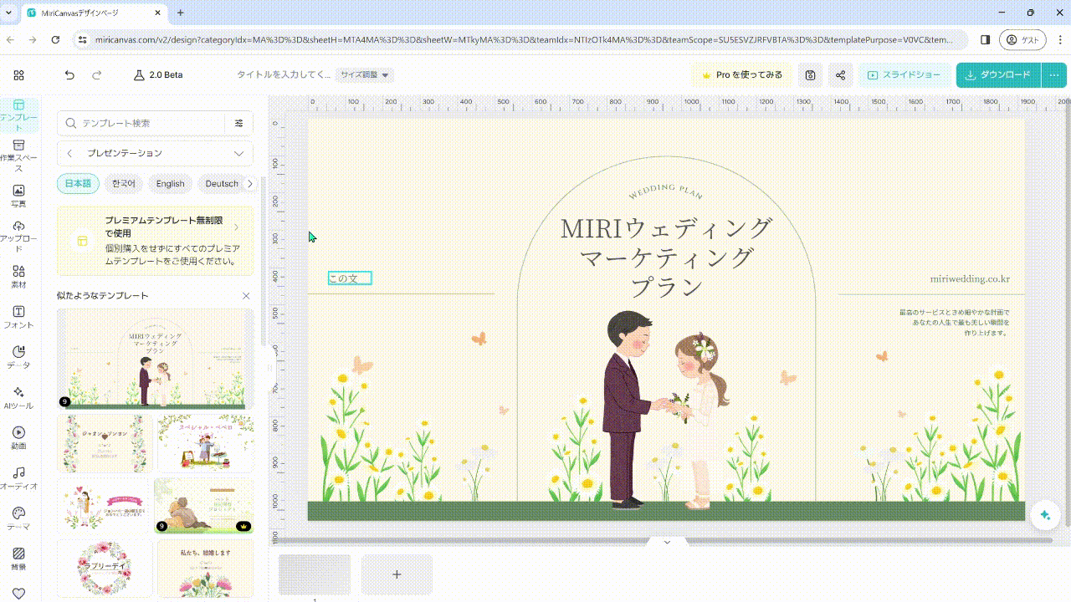The image size is (1071, 602).
Task: Select the アップロード (Upload) sidebar icon
Action: coord(18,232)
